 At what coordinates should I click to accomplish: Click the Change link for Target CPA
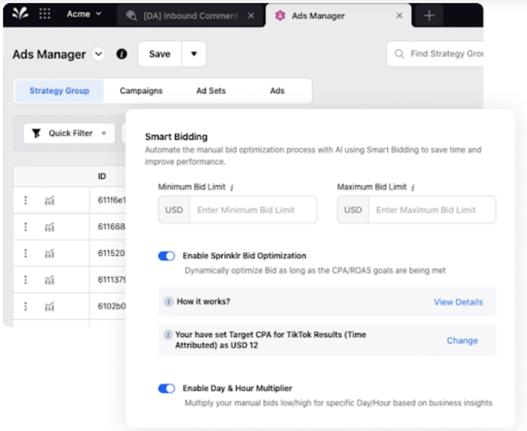pos(462,341)
